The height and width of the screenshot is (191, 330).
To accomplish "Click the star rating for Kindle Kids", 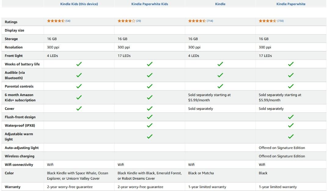I will (x=56, y=21).
